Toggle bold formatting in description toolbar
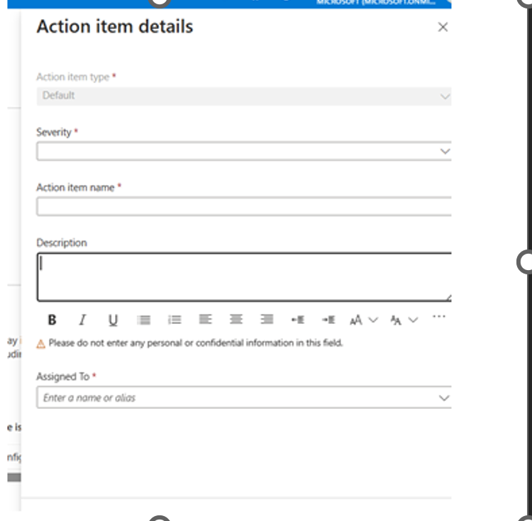The height and width of the screenshot is (521, 532). pos(52,320)
